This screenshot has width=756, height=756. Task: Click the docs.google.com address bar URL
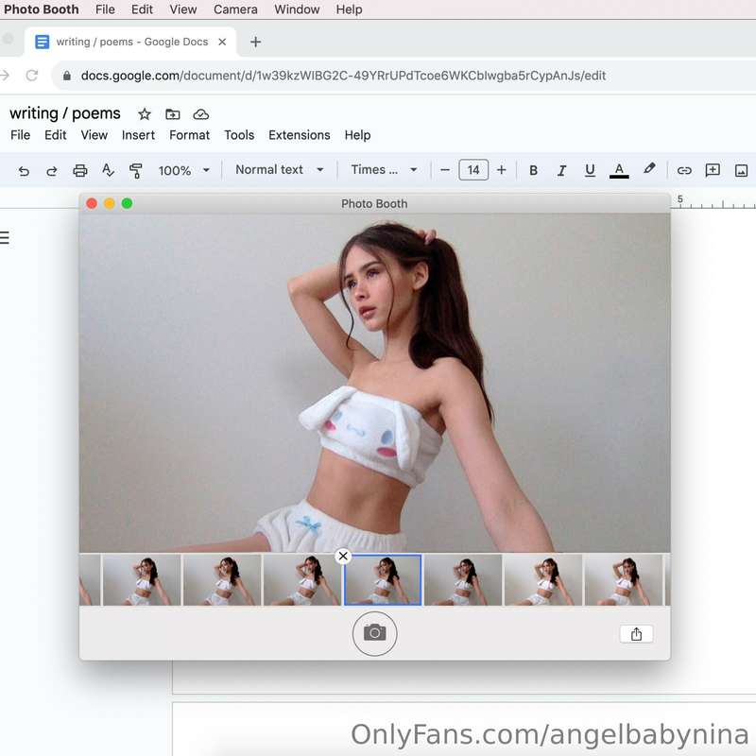click(x=343, y=76)
